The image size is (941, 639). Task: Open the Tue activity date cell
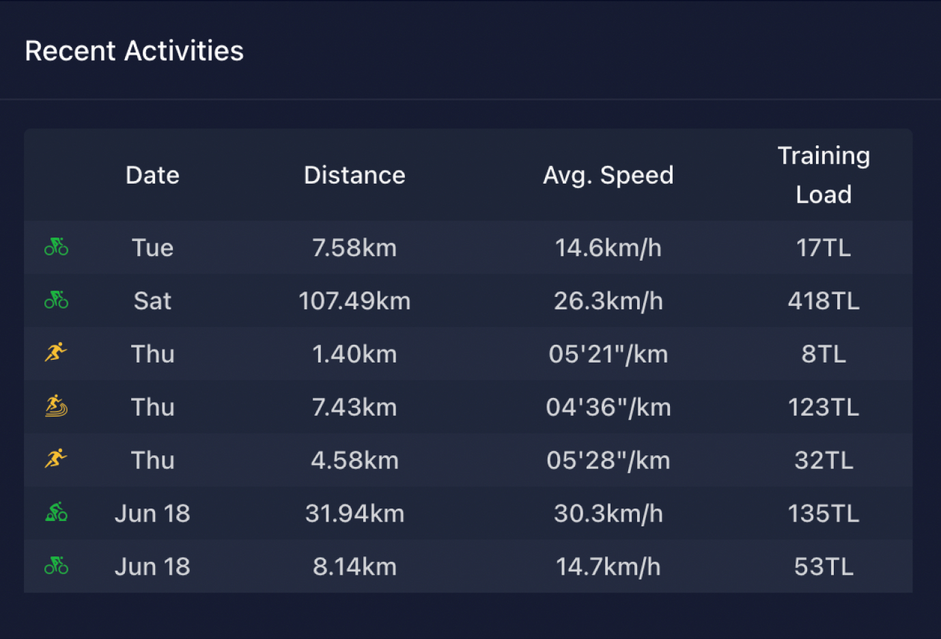pos(152,248)
